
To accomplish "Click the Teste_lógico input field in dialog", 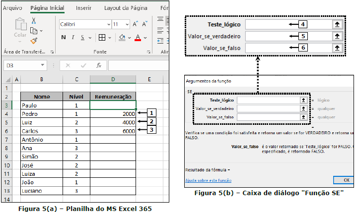I will pyautogui.click(x=269, y=100).
